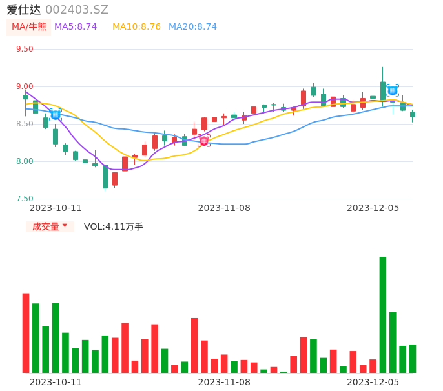Toggle the MA5:8.74 legend line
This screenshot has width=443, height=391.
(76, 27)
